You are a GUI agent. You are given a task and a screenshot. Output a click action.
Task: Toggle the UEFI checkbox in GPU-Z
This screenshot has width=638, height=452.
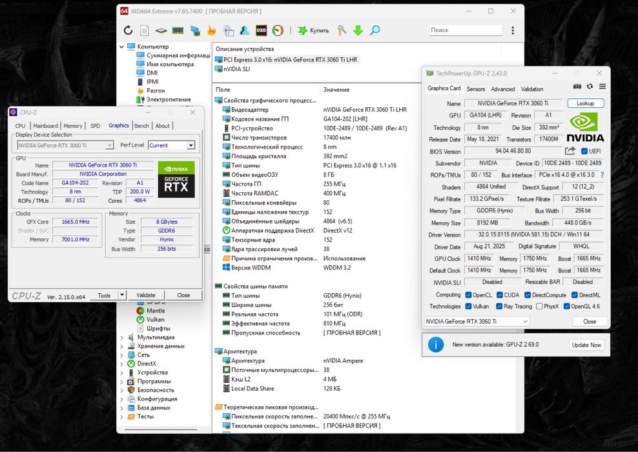[584, 151]
